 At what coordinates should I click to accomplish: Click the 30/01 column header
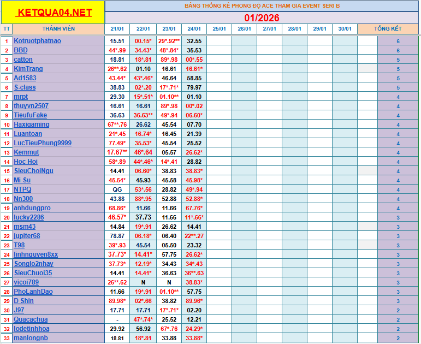345,29
